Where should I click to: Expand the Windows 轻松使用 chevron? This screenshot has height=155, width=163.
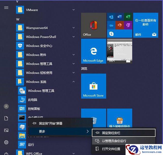coord(74,73)
